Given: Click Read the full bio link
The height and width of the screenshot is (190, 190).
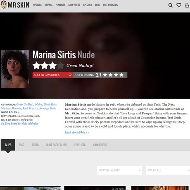Looking at the screenshot, I should [77, 133].
